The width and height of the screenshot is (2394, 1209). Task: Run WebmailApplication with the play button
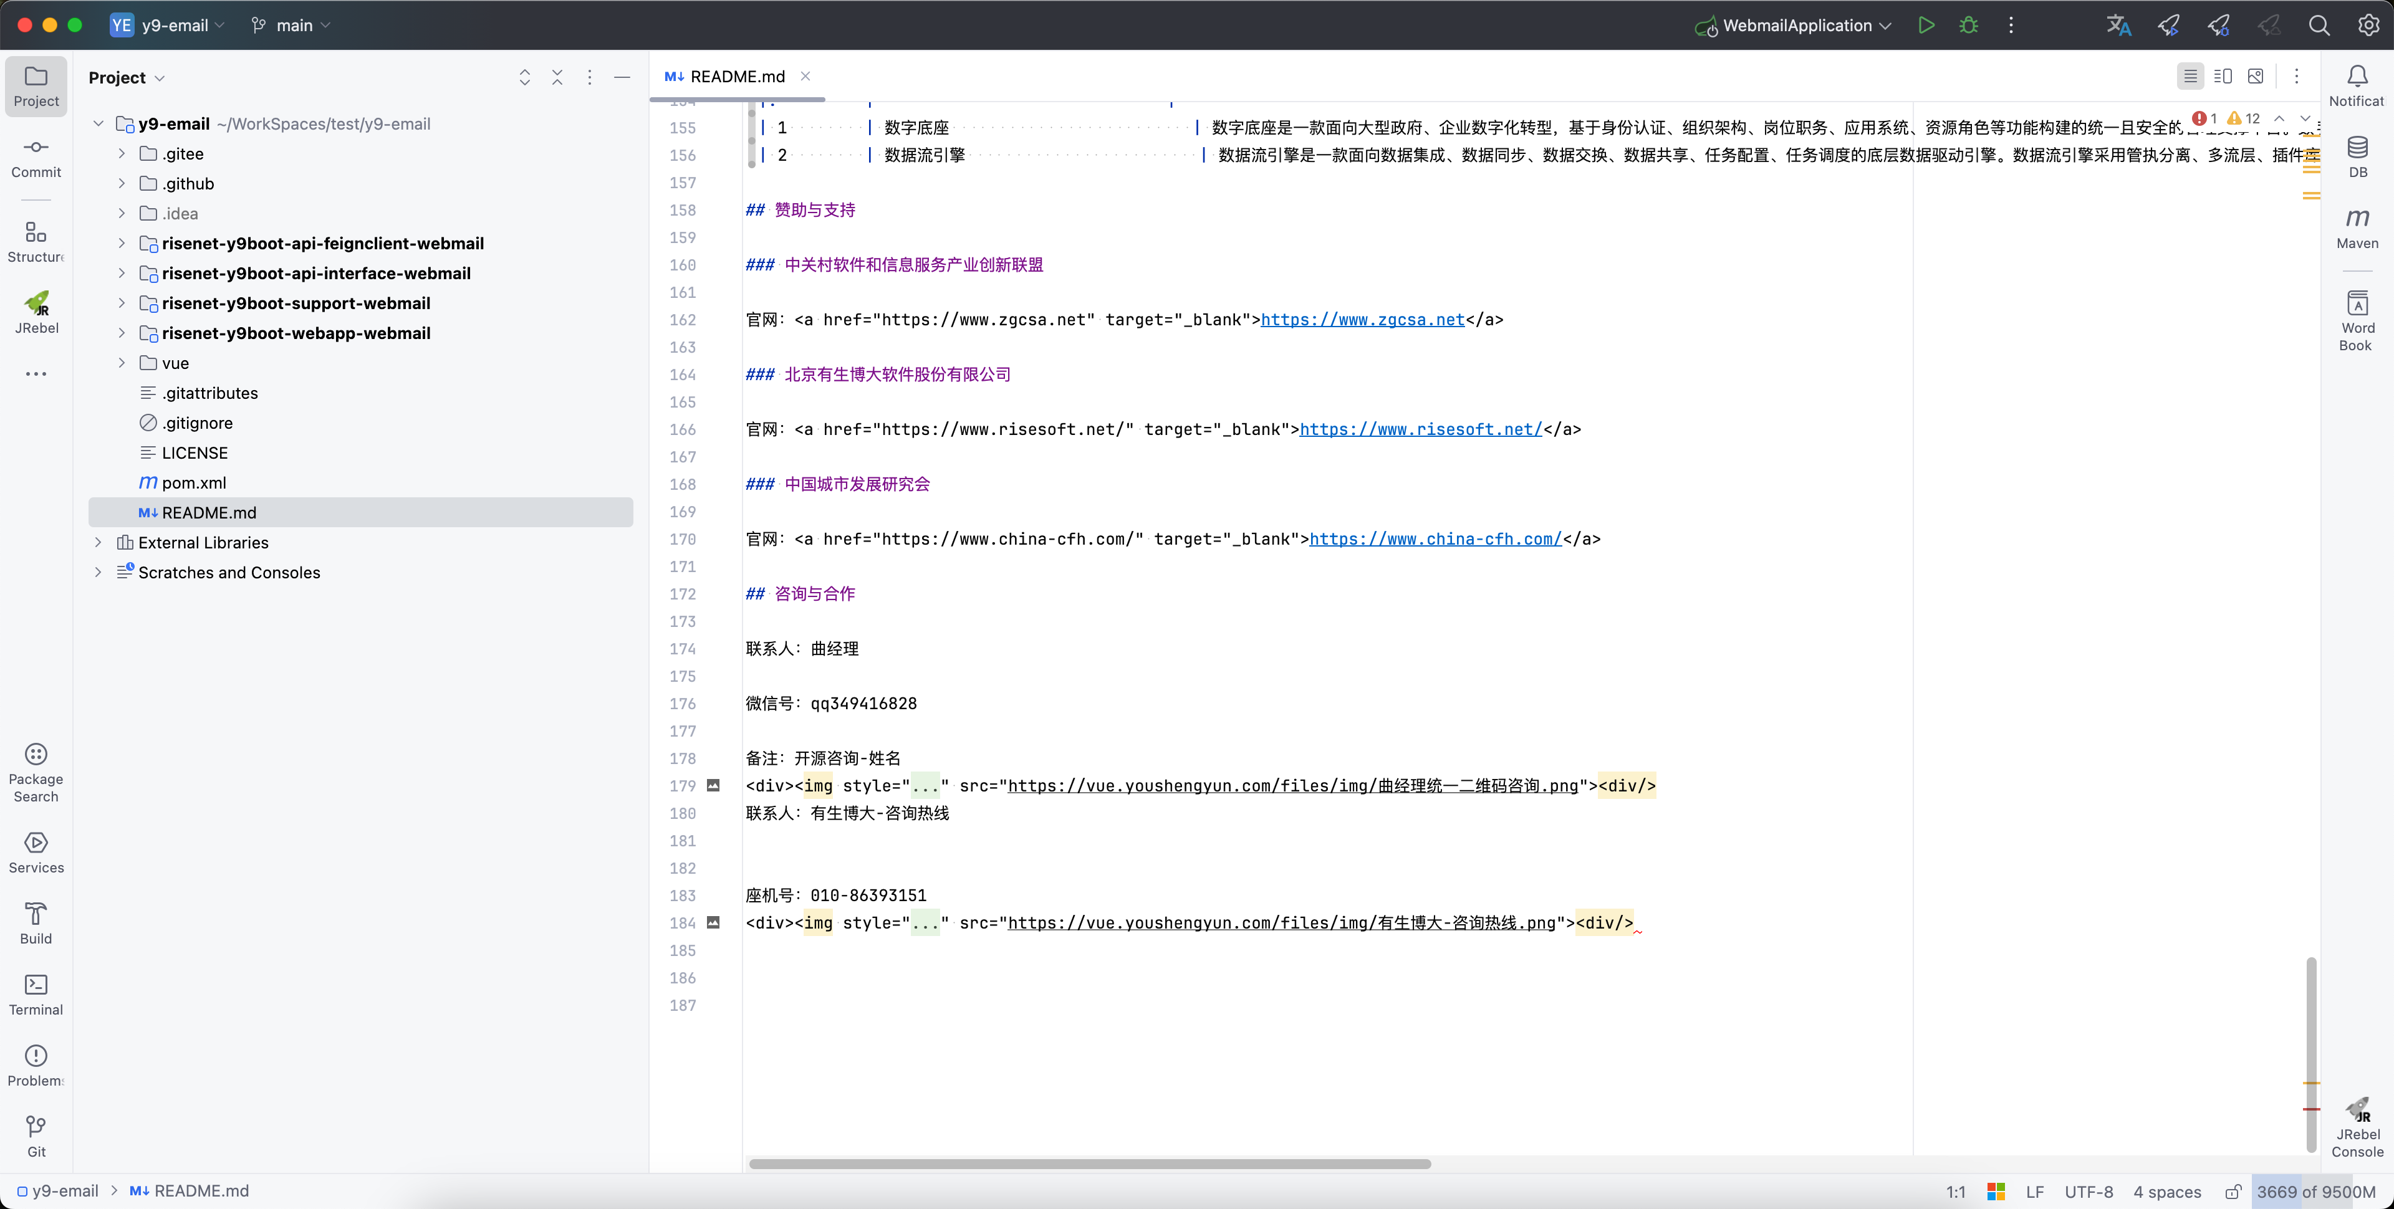(1926, 25)
